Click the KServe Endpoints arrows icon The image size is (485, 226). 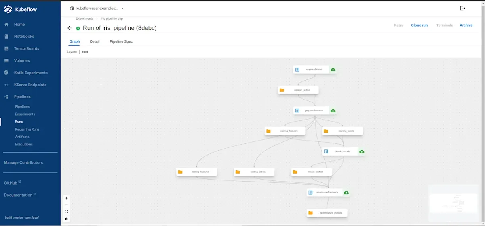click(x=6, y=85)
